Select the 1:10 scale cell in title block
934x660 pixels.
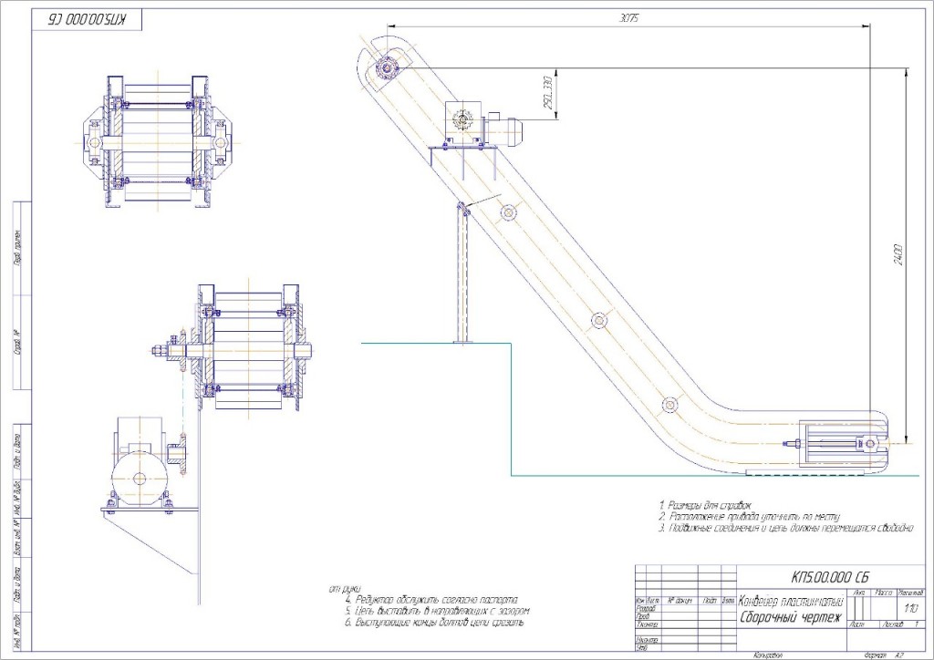point(909,607)
